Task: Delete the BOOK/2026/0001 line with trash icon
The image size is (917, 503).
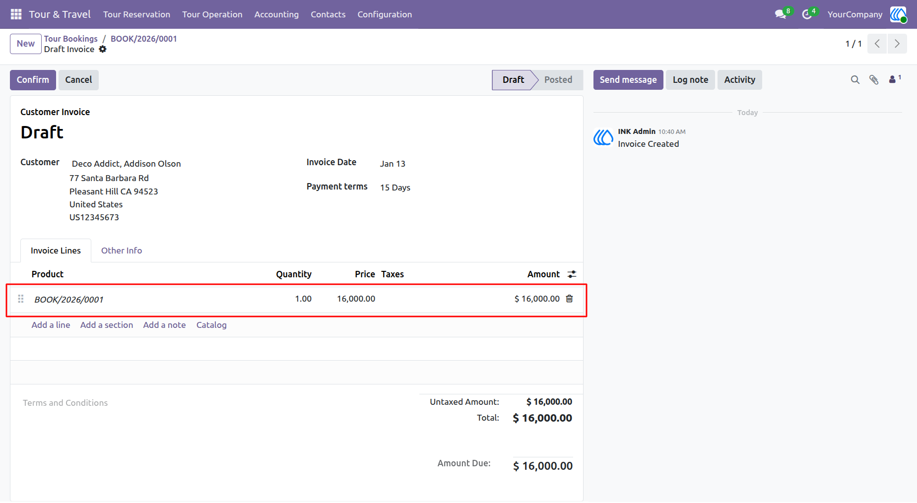Action: 570,299
